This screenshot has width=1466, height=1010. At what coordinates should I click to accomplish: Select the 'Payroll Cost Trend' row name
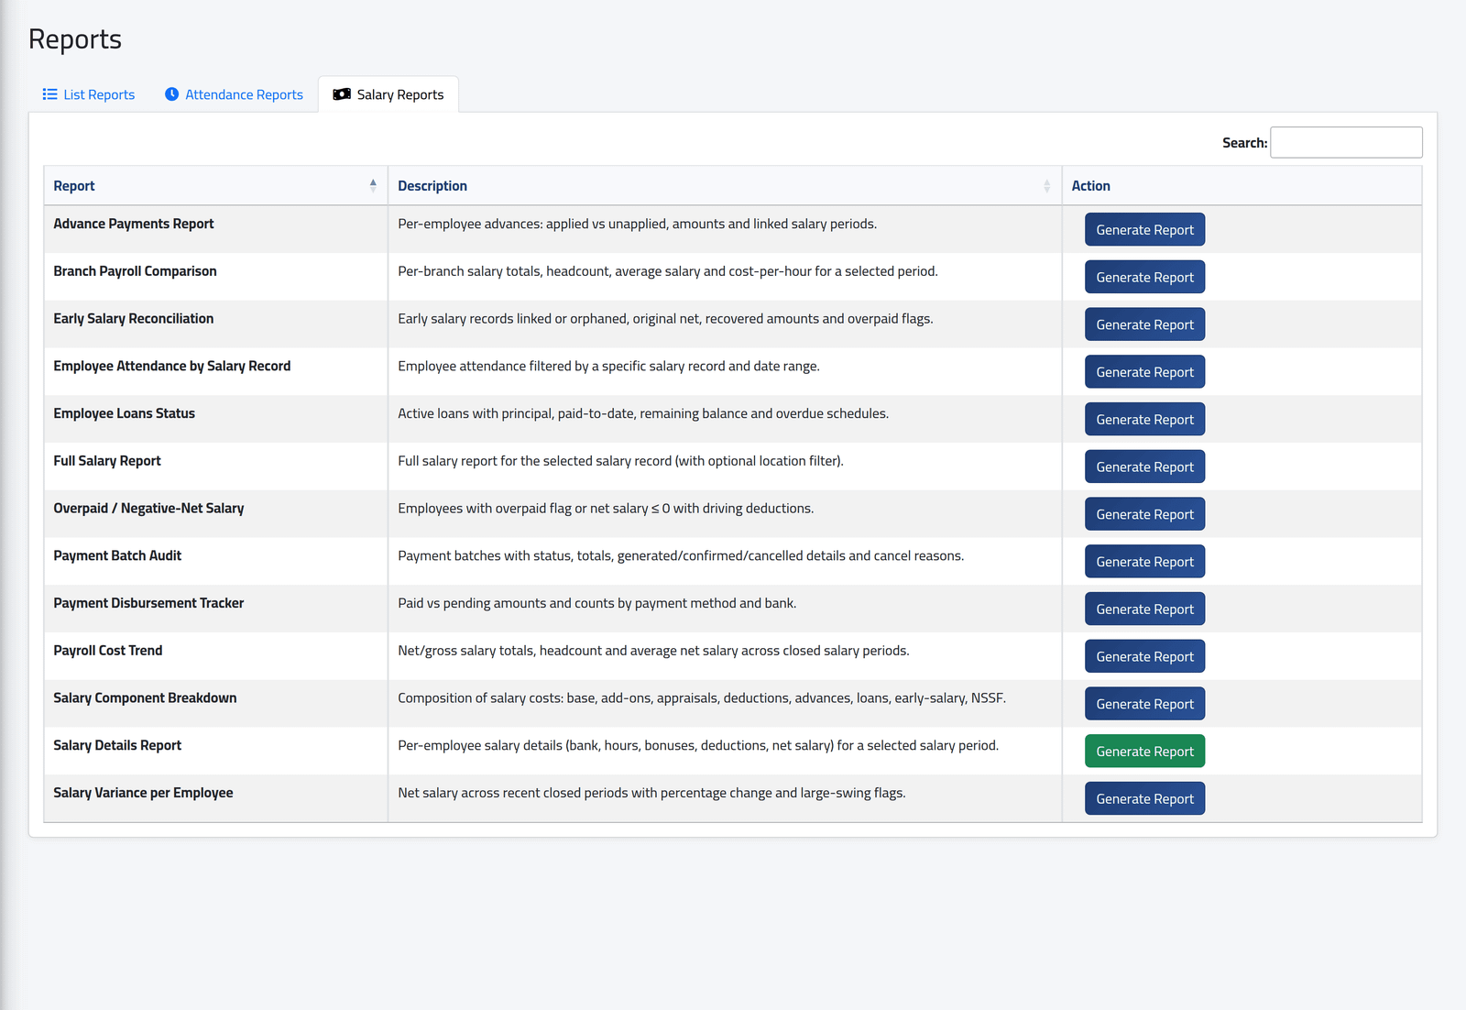pos(108,651)
